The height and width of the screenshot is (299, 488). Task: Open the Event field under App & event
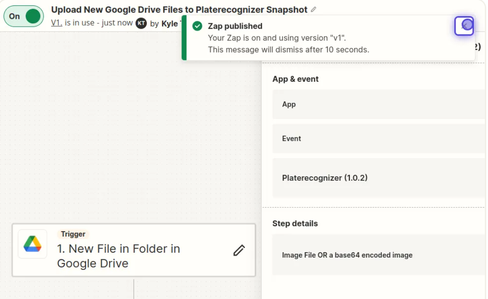tap(378, 138)
